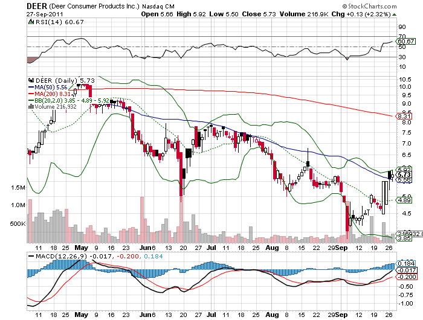
Task: Click the DEER ticker symbol title
Action: (x=37, y=6)
